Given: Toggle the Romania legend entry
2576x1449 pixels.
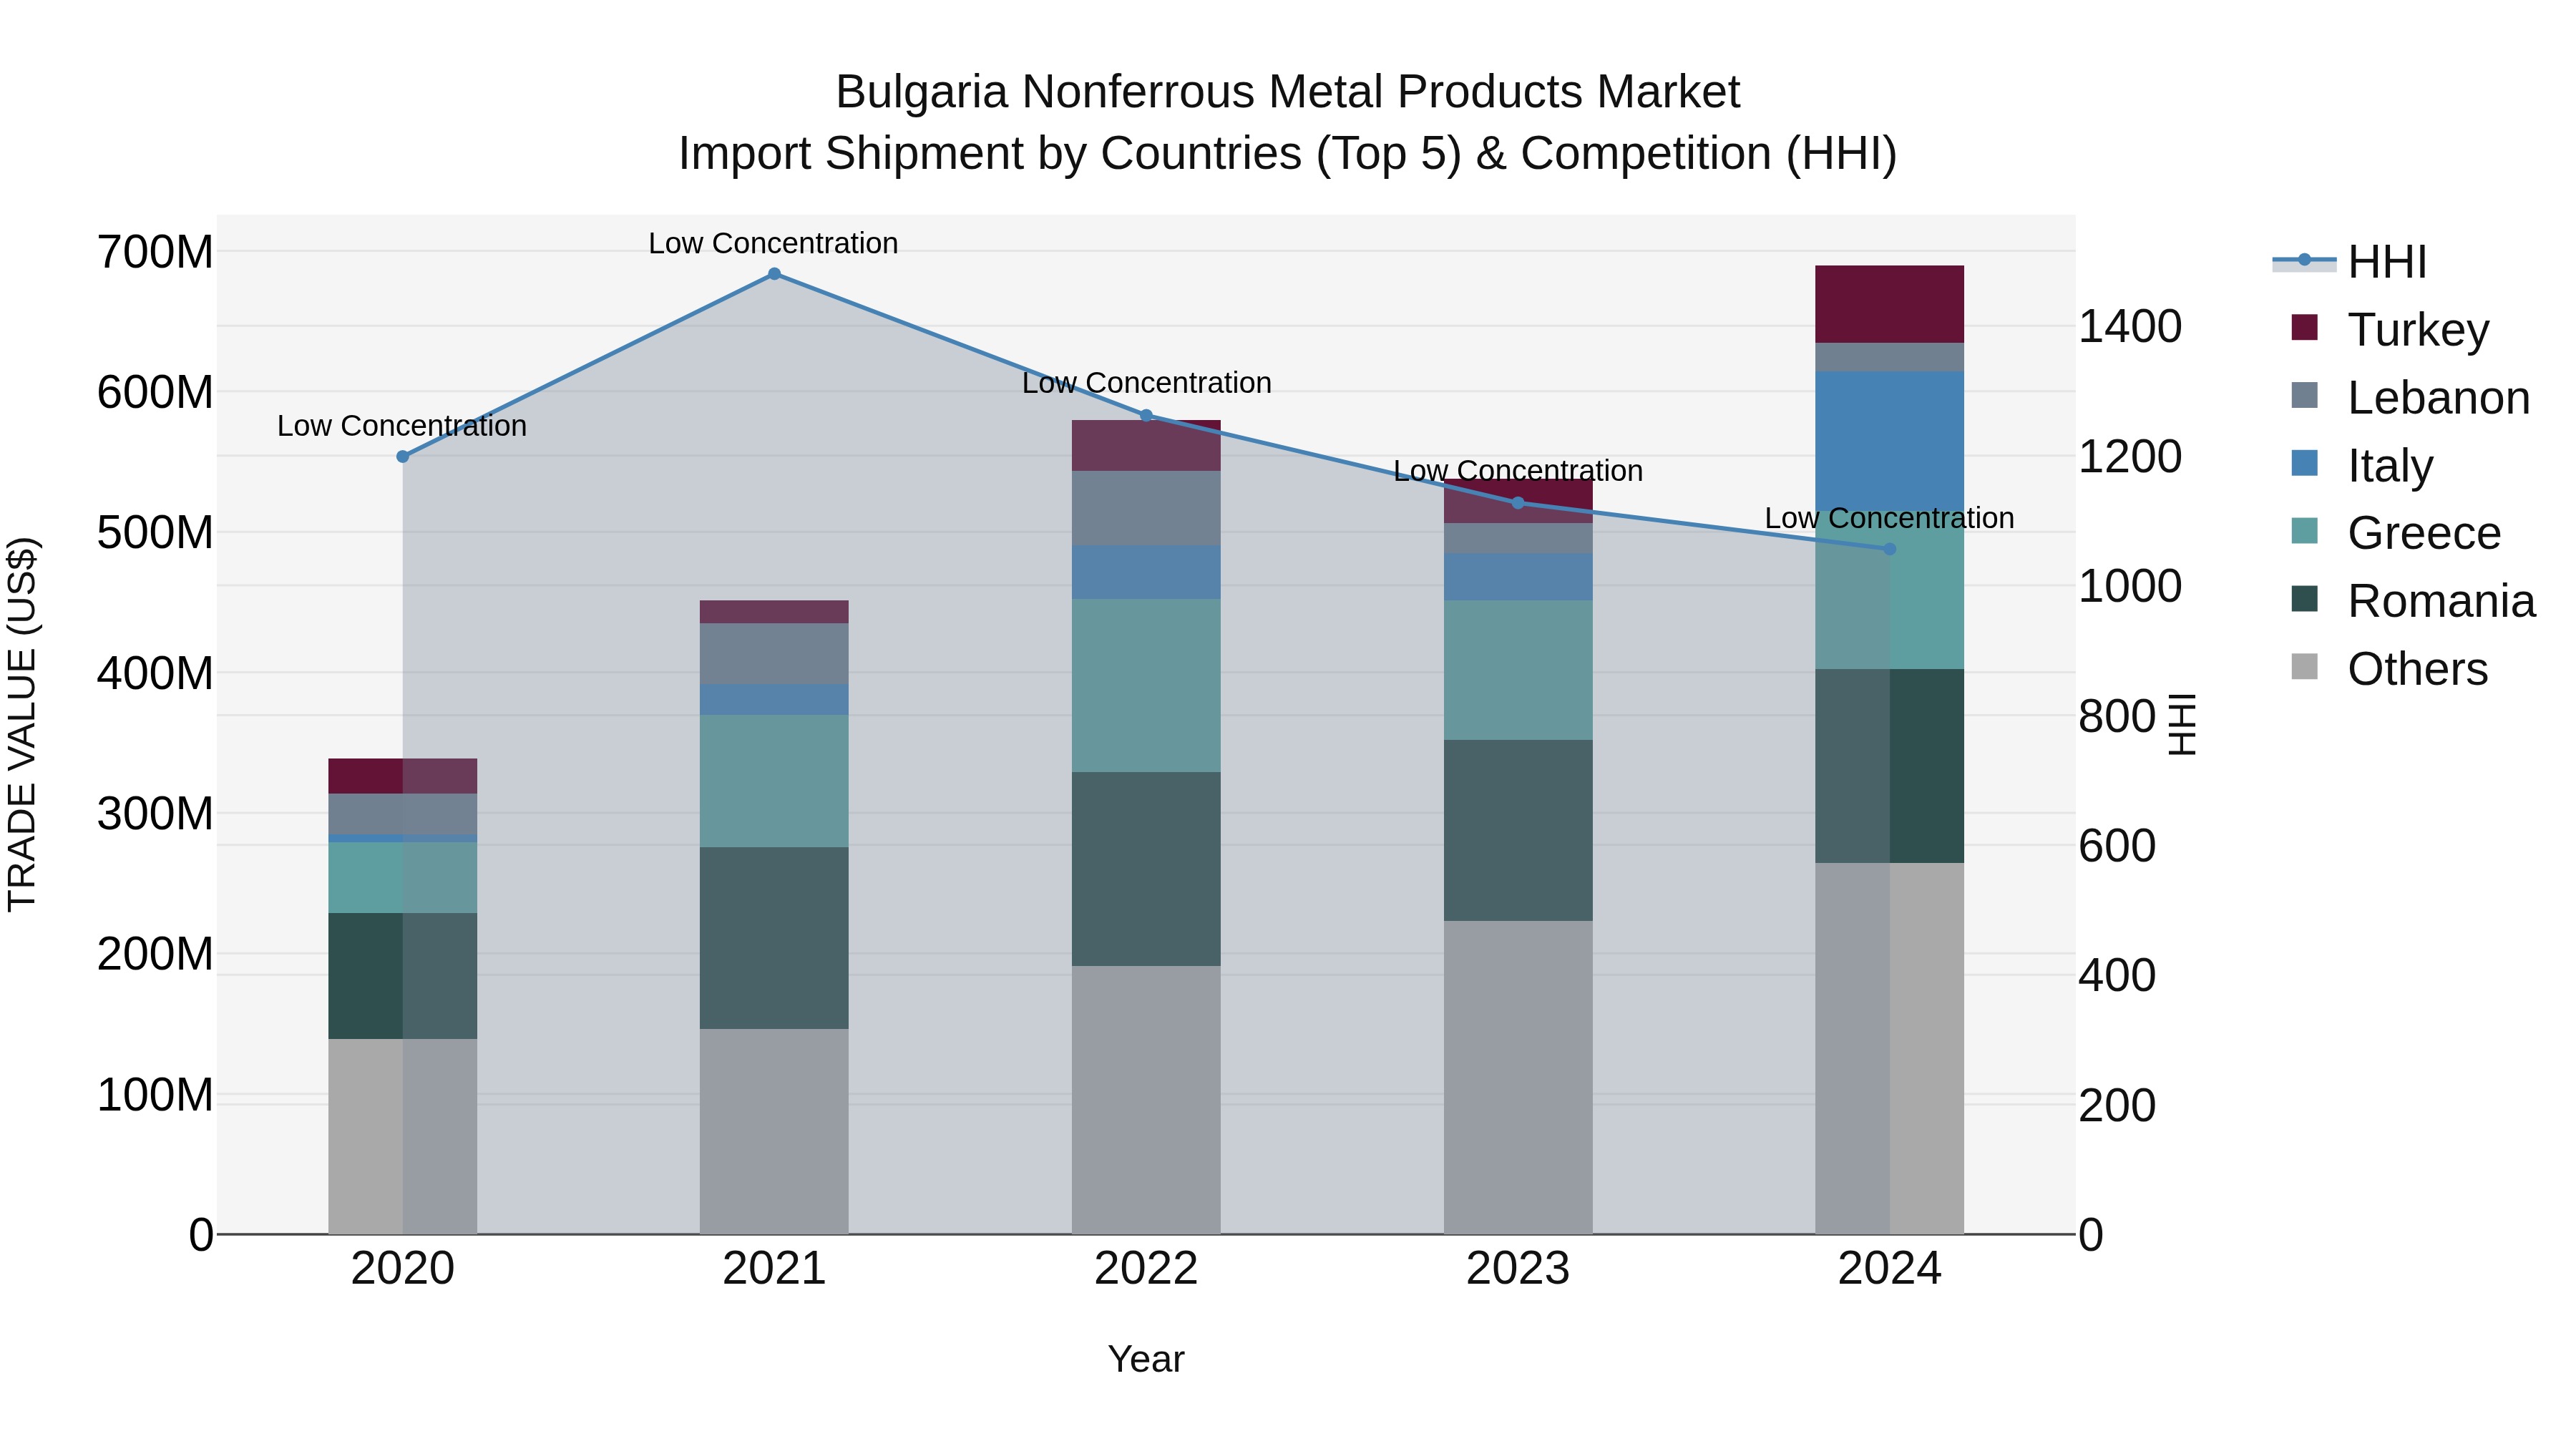Looking at the screenshot, I should [2413, 601].
